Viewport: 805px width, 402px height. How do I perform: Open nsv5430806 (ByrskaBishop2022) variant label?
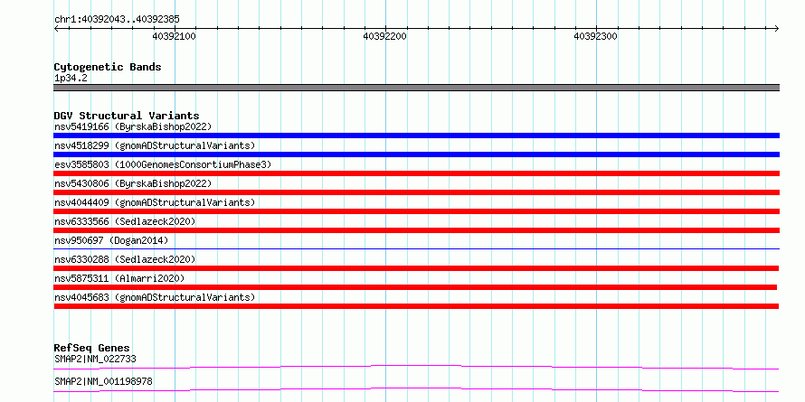tap(133, 183)
